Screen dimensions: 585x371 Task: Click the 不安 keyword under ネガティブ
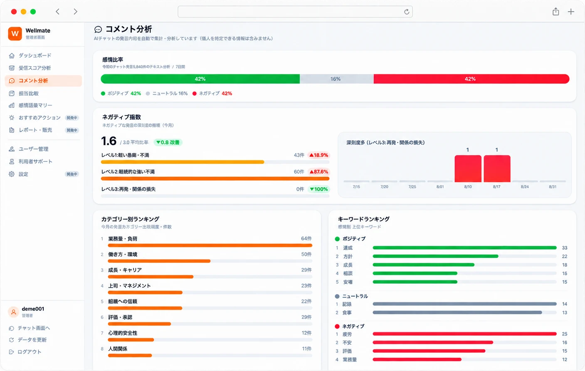(x=347, y=343)
